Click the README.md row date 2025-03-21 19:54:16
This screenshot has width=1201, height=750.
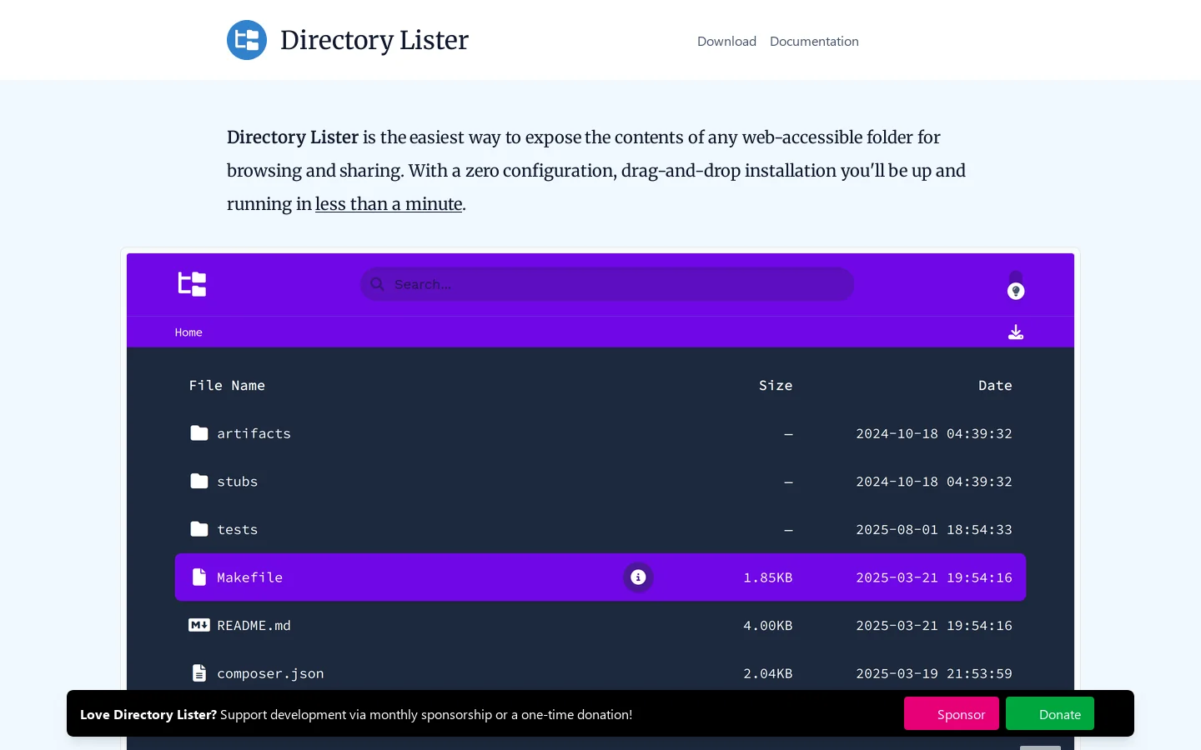pos(934,625)
